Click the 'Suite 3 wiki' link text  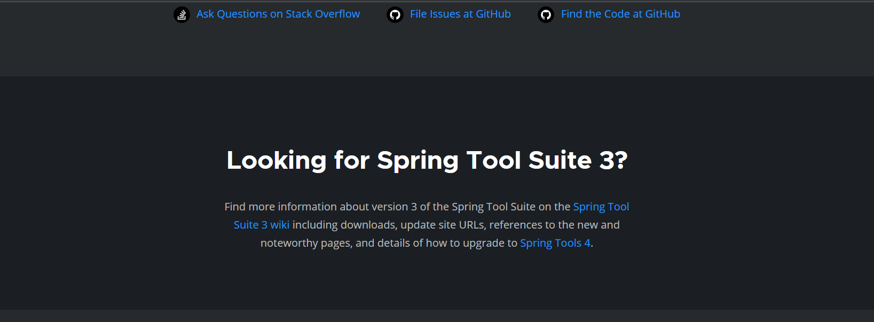[x=262, y=225]
